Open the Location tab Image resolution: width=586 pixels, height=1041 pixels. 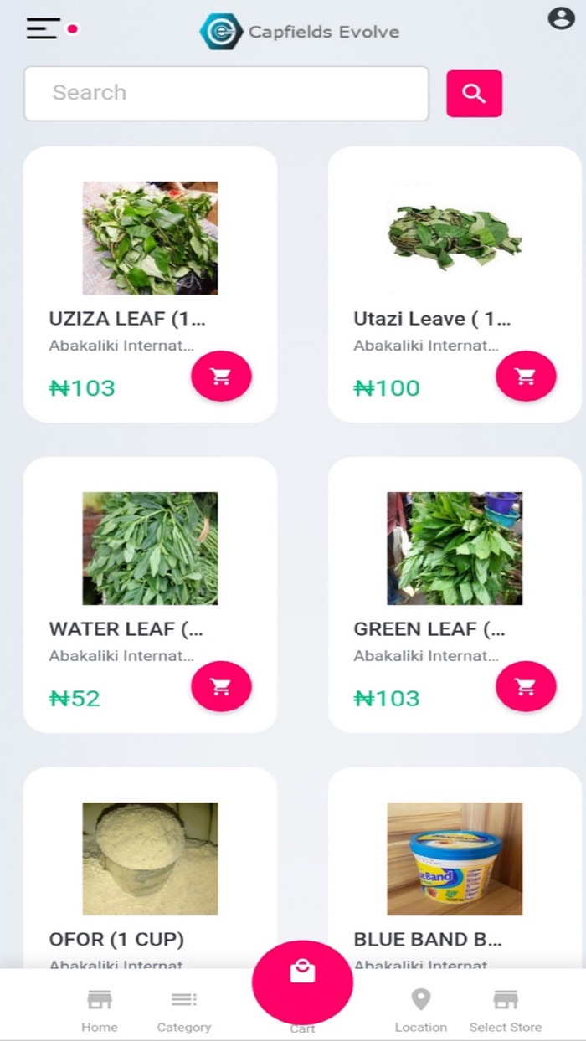pos(420,1009)
